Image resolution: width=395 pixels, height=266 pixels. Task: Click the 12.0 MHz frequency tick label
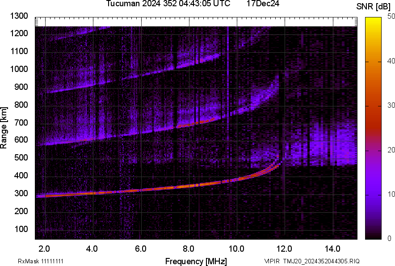(x=285, y=249)
